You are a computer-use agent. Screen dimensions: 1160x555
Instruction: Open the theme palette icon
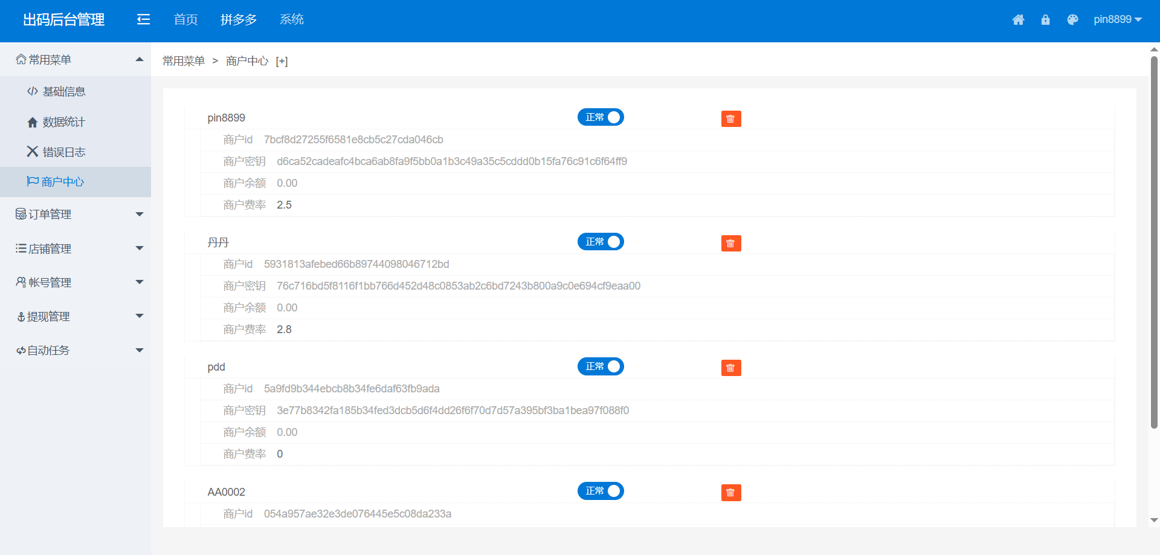point(1072,20)
